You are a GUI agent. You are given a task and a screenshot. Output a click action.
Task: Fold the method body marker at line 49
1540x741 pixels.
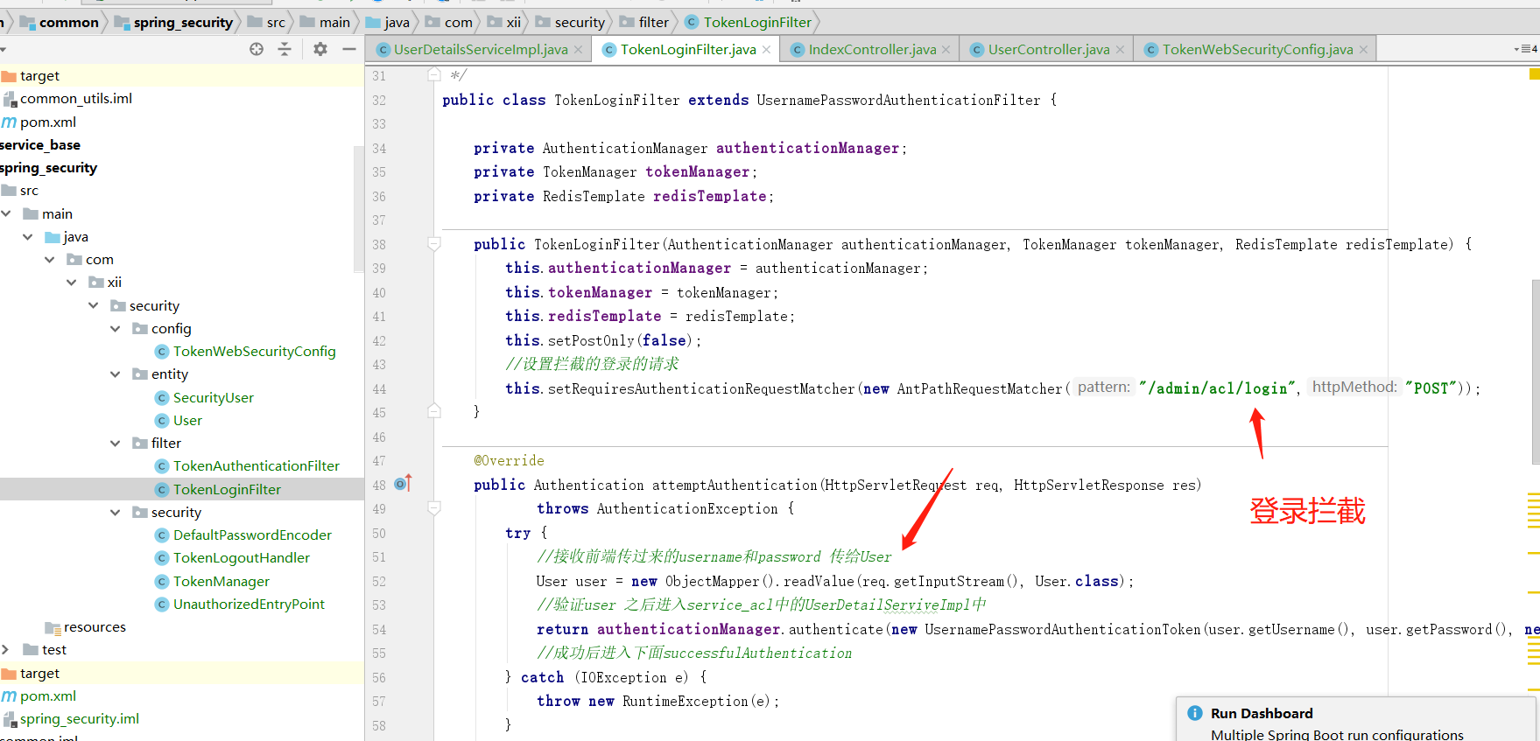[434, 508]
